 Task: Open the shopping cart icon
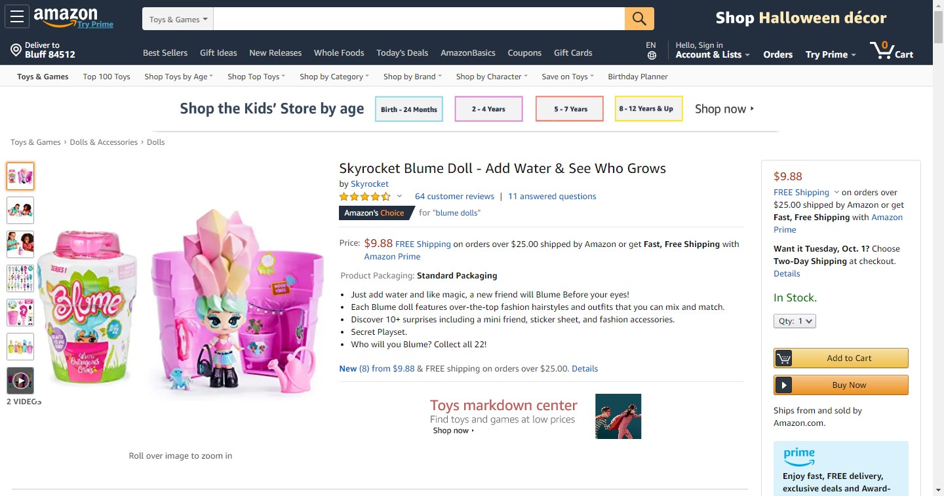coord(882,50)
